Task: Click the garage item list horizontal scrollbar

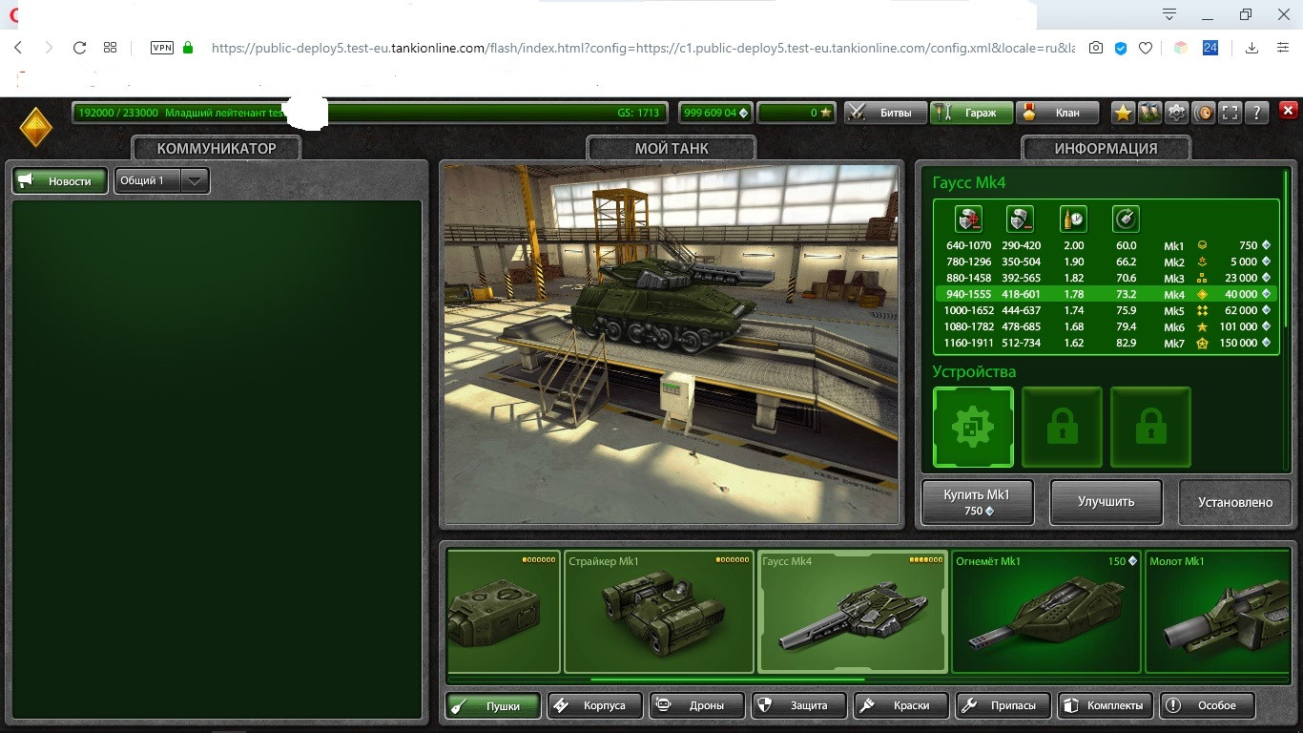Action: point(728,681)
